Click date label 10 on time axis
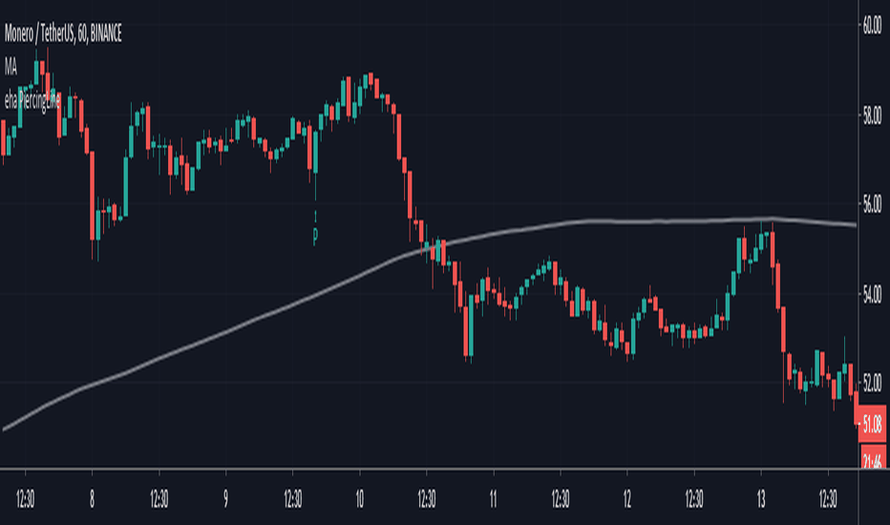Image resolution: width=890 pixels, height=525 pixels. [x=360, y=499]
